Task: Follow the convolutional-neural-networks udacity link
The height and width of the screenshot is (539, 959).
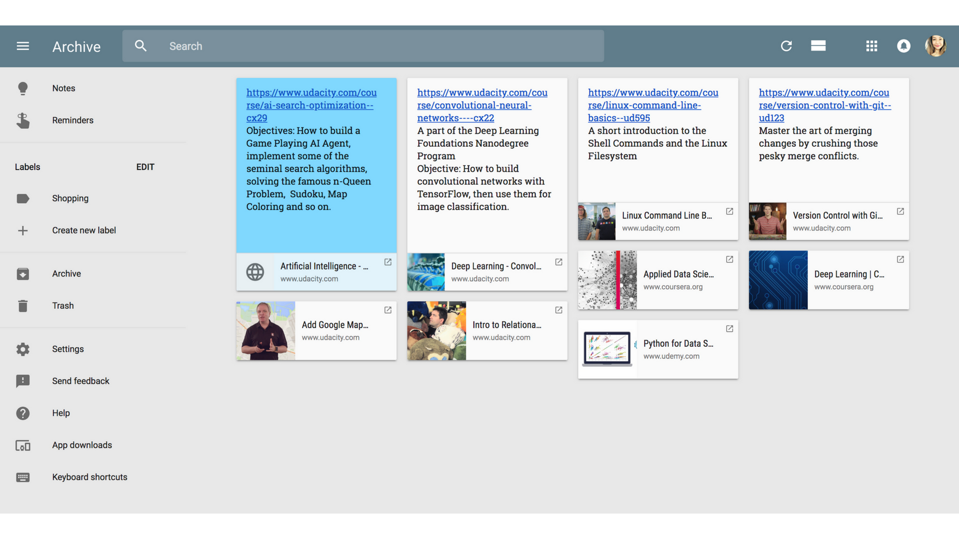Action: tap(482, 105)
